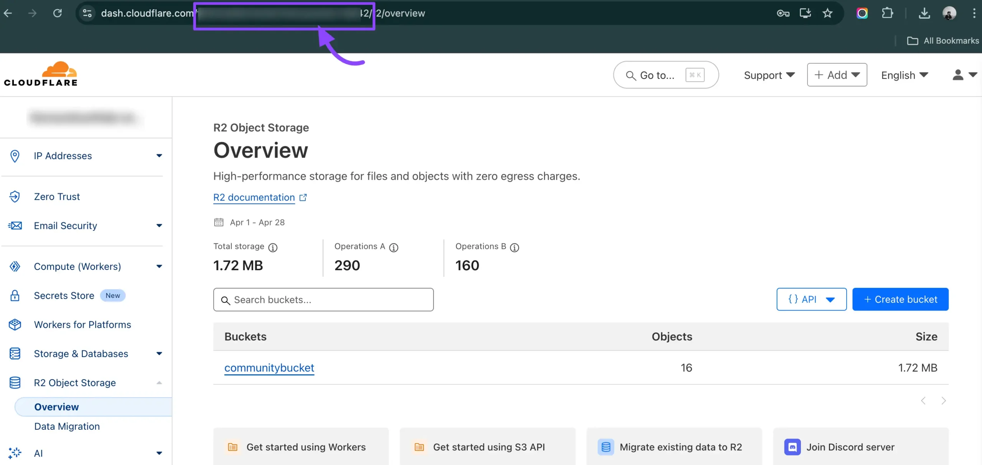
Task: Open the Extensions puzzle icon
Action: click(887, 13)
